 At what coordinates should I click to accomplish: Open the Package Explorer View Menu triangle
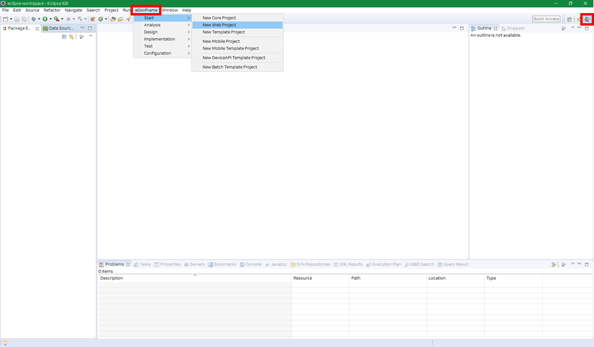click(x=91, y=36)
